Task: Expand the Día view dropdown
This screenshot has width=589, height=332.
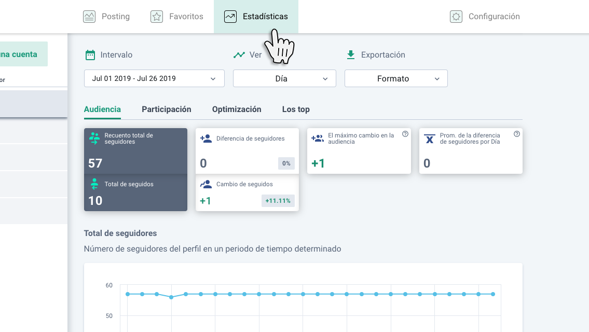Action: 284,79
